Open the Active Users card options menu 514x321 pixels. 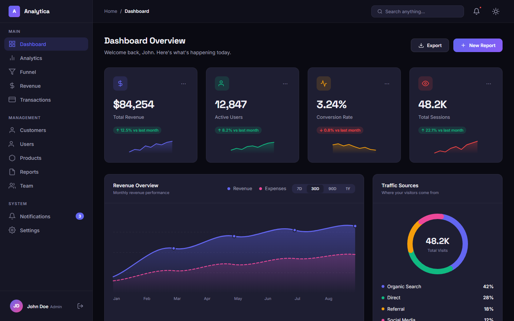click(x=285, y=84)
